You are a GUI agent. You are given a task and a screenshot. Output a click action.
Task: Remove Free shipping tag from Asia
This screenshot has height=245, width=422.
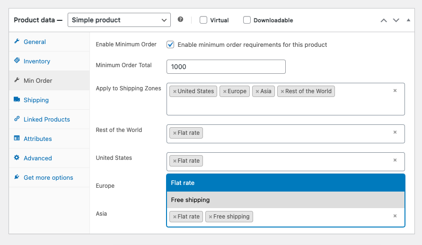coord(211,217)
